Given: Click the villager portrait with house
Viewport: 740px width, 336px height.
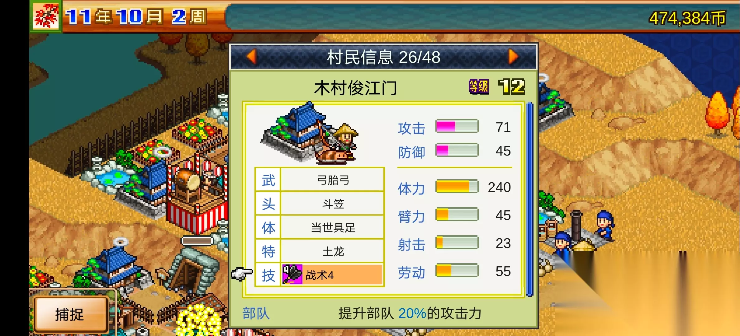Looking at the screenshot, I should tap(310, 133).
